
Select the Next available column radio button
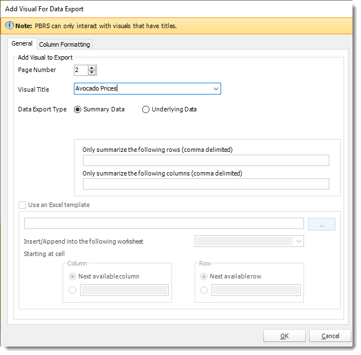(73, 276)
